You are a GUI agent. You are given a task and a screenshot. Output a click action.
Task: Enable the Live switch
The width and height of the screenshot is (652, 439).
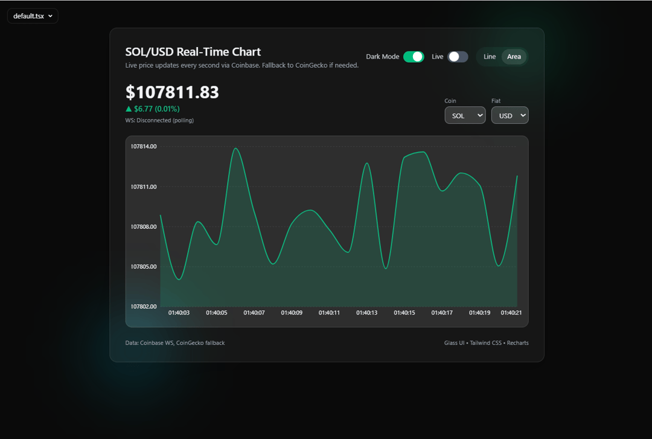(458, 57)
